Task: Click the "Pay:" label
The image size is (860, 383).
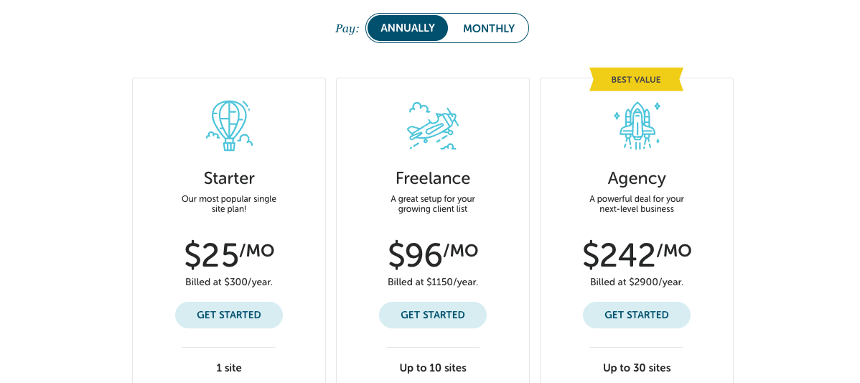Action: (347, 29)
